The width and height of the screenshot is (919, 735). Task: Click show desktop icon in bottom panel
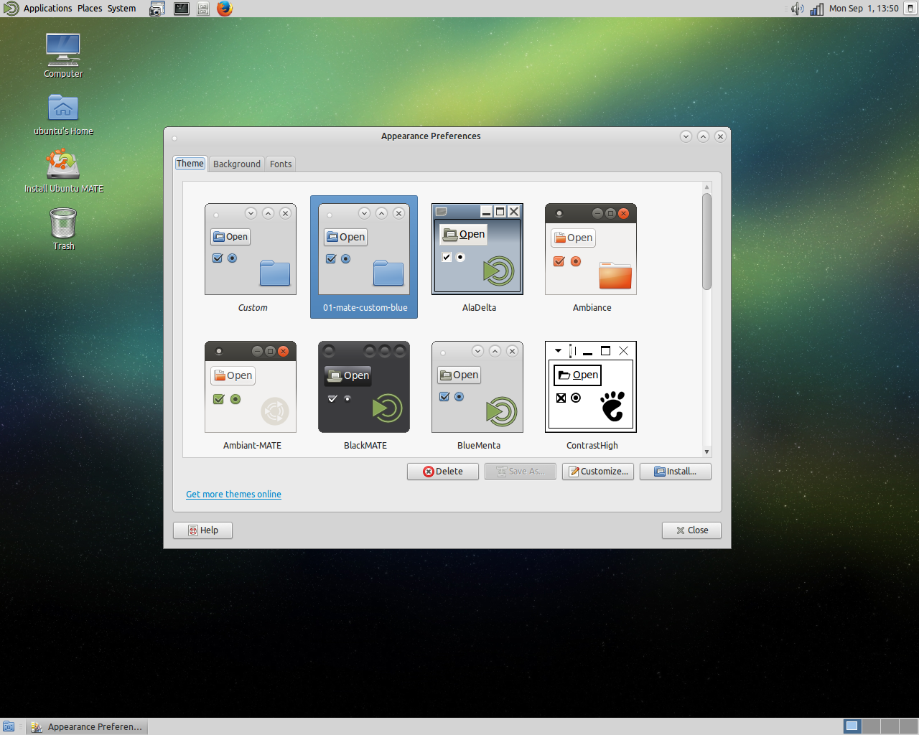point(9,726)
